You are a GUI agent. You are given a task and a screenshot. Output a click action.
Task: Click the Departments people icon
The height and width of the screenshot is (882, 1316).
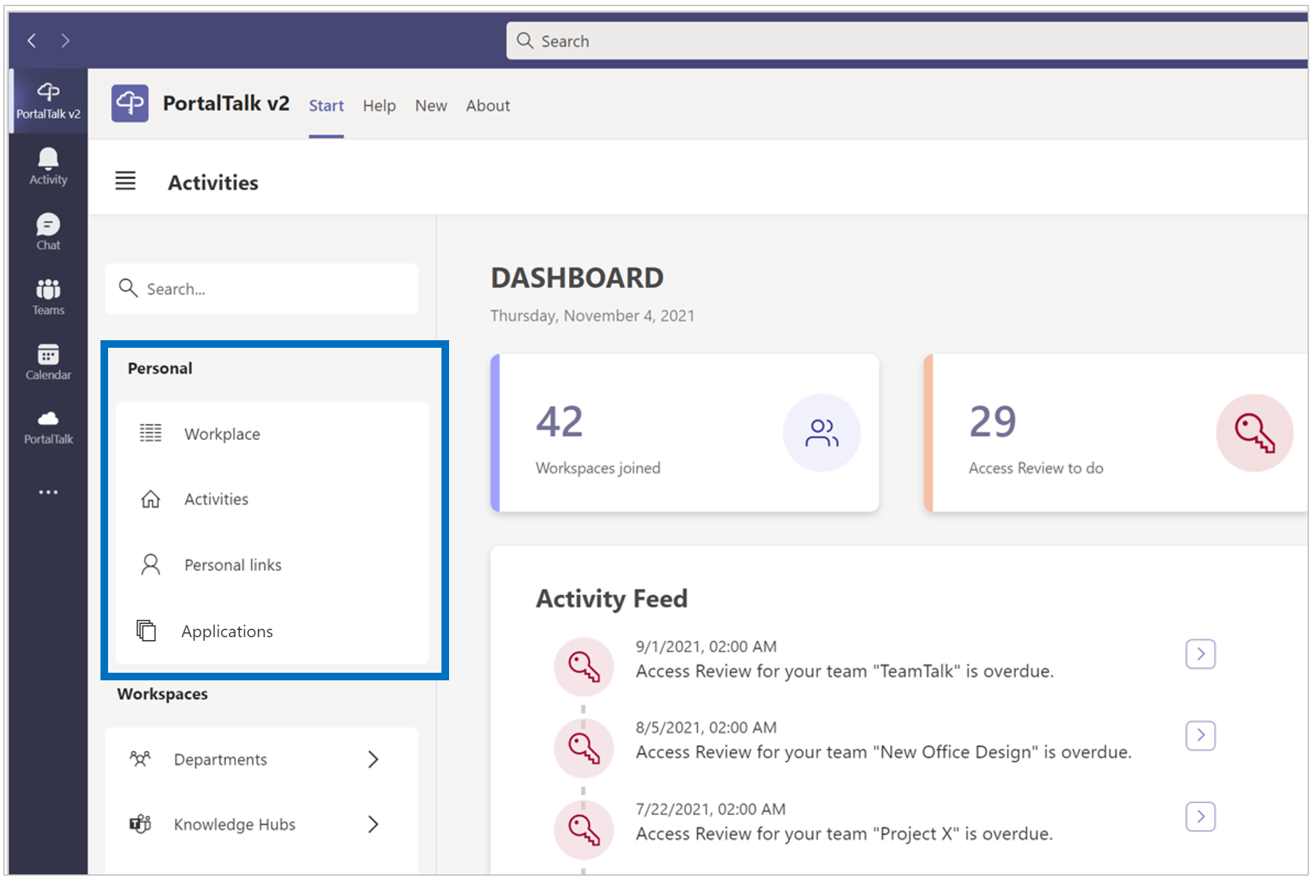pyautogui.click(x=140, y=759)
